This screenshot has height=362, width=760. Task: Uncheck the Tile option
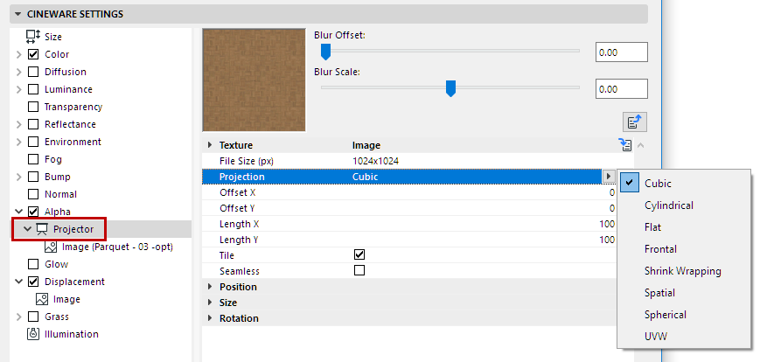pos(359,255)
